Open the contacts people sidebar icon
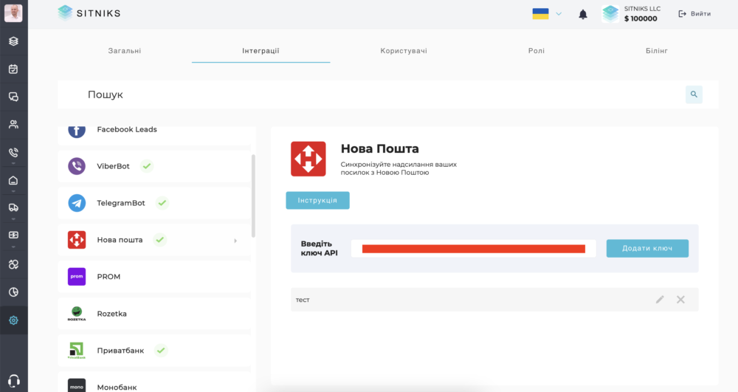This screenshot has height=392, width=738. pyautogui.click(x=13, y=125)
